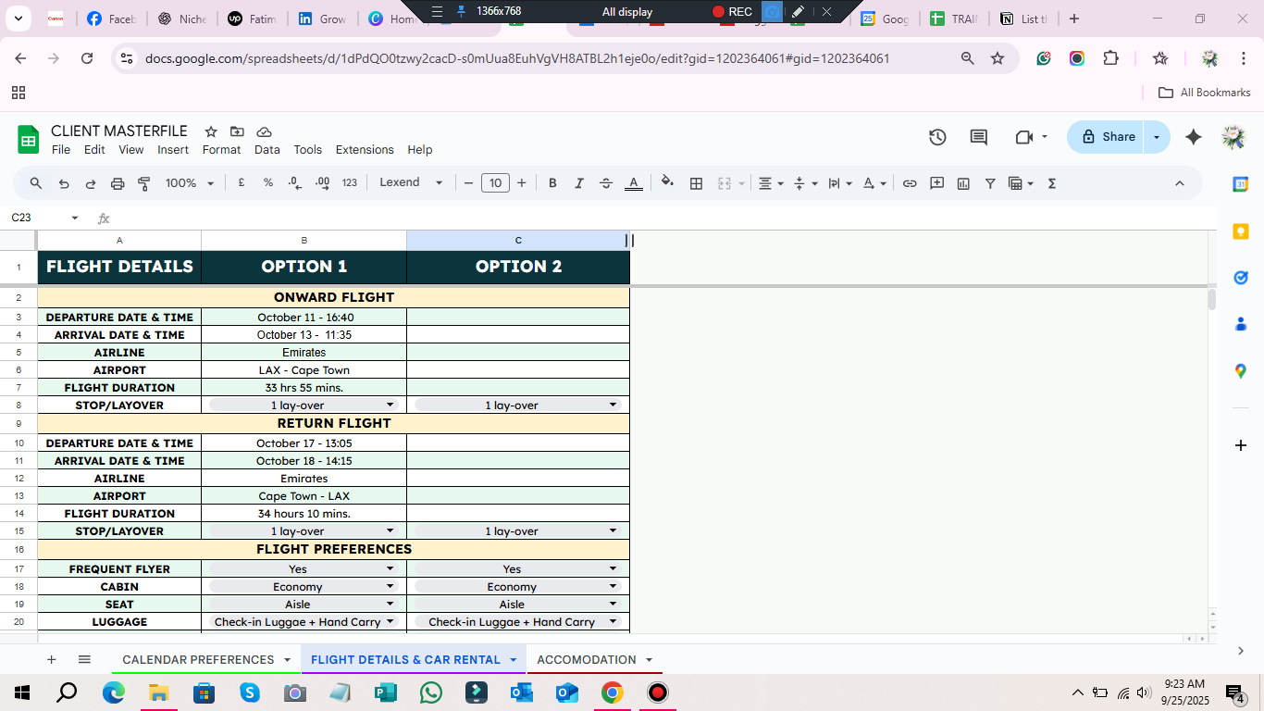1264x711 pixels.
Task: Open the Lexend font dropdown
Action: [411, 183]
